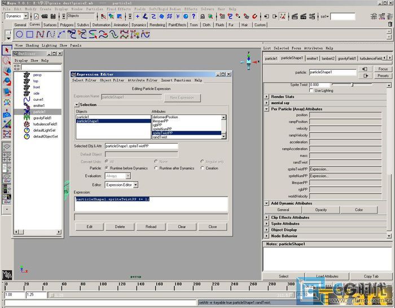The width and height of the screenshot is (395, 308).
Task: Open the Attribute Filter menu
Action: pos(143,80)
